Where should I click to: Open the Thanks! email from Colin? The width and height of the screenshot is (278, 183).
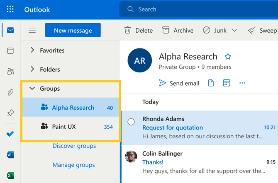(x=200, y=162)
